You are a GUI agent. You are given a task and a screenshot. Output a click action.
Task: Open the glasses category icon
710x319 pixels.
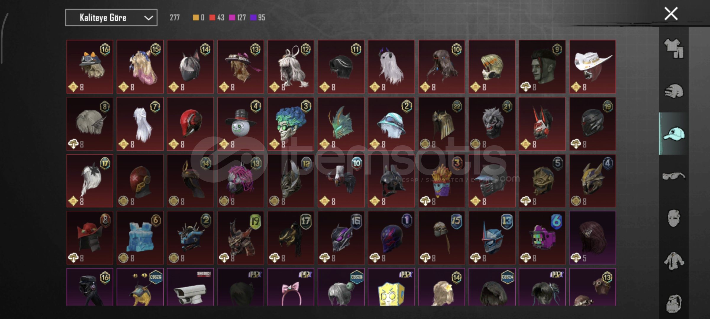tap(674, 176)
